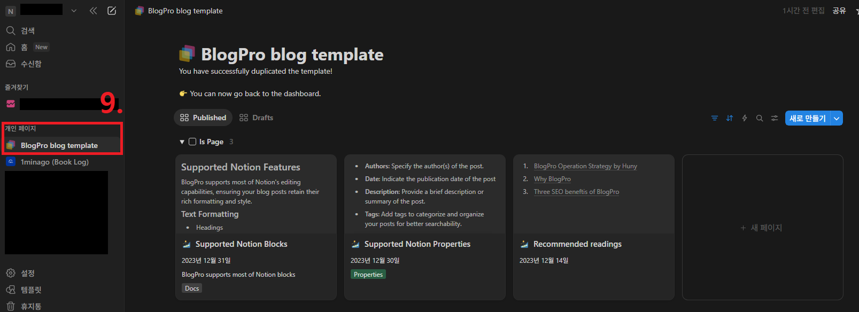Add a card via + 새 페이지

[x=762, y=228]
